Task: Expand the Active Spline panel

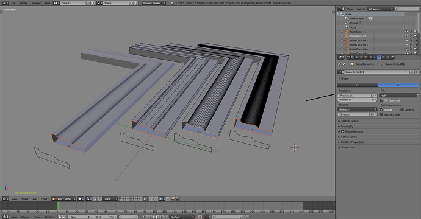Action: pos(347,137)
